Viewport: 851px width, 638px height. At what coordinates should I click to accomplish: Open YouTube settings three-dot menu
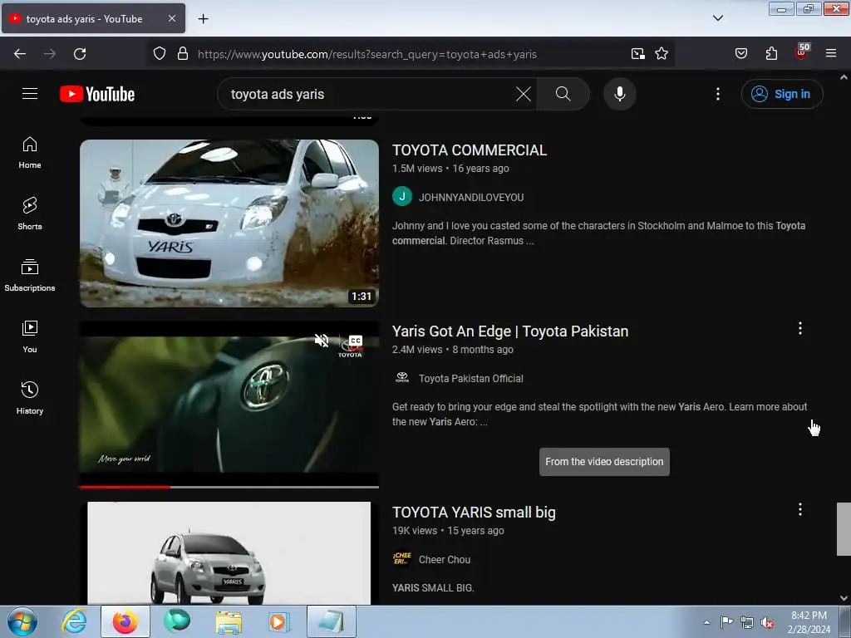pos(717,94)
